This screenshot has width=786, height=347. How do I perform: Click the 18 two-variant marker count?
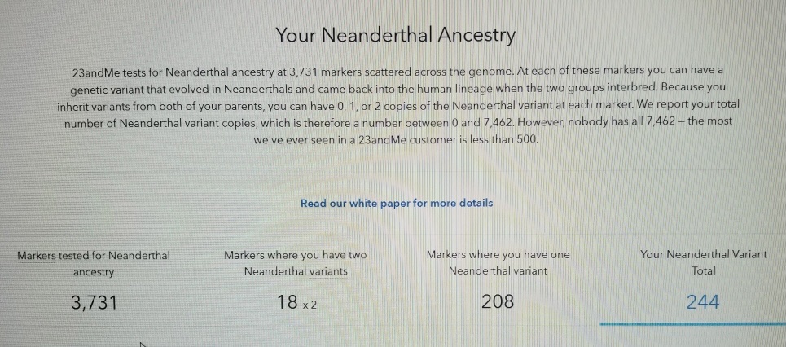coord(288,302)
